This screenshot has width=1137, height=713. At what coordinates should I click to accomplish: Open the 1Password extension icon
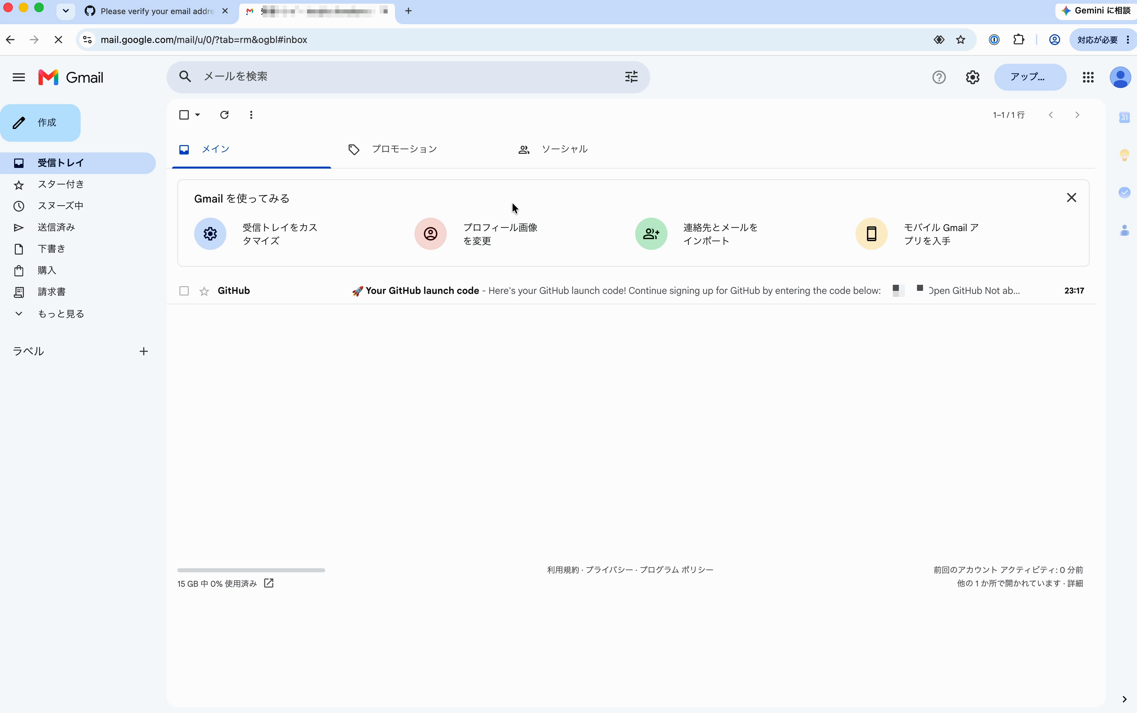(x=994, y=40)
